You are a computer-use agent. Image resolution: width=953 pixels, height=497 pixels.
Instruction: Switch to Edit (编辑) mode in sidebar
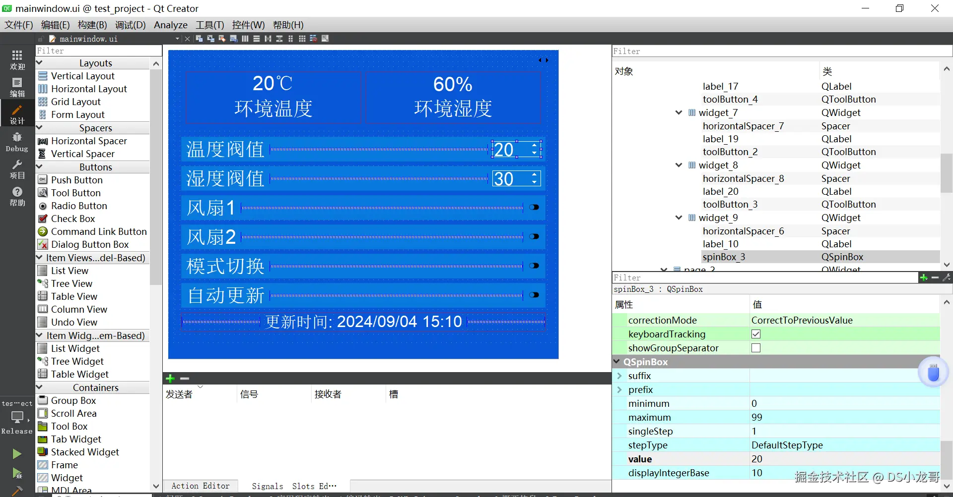point(17,87)
